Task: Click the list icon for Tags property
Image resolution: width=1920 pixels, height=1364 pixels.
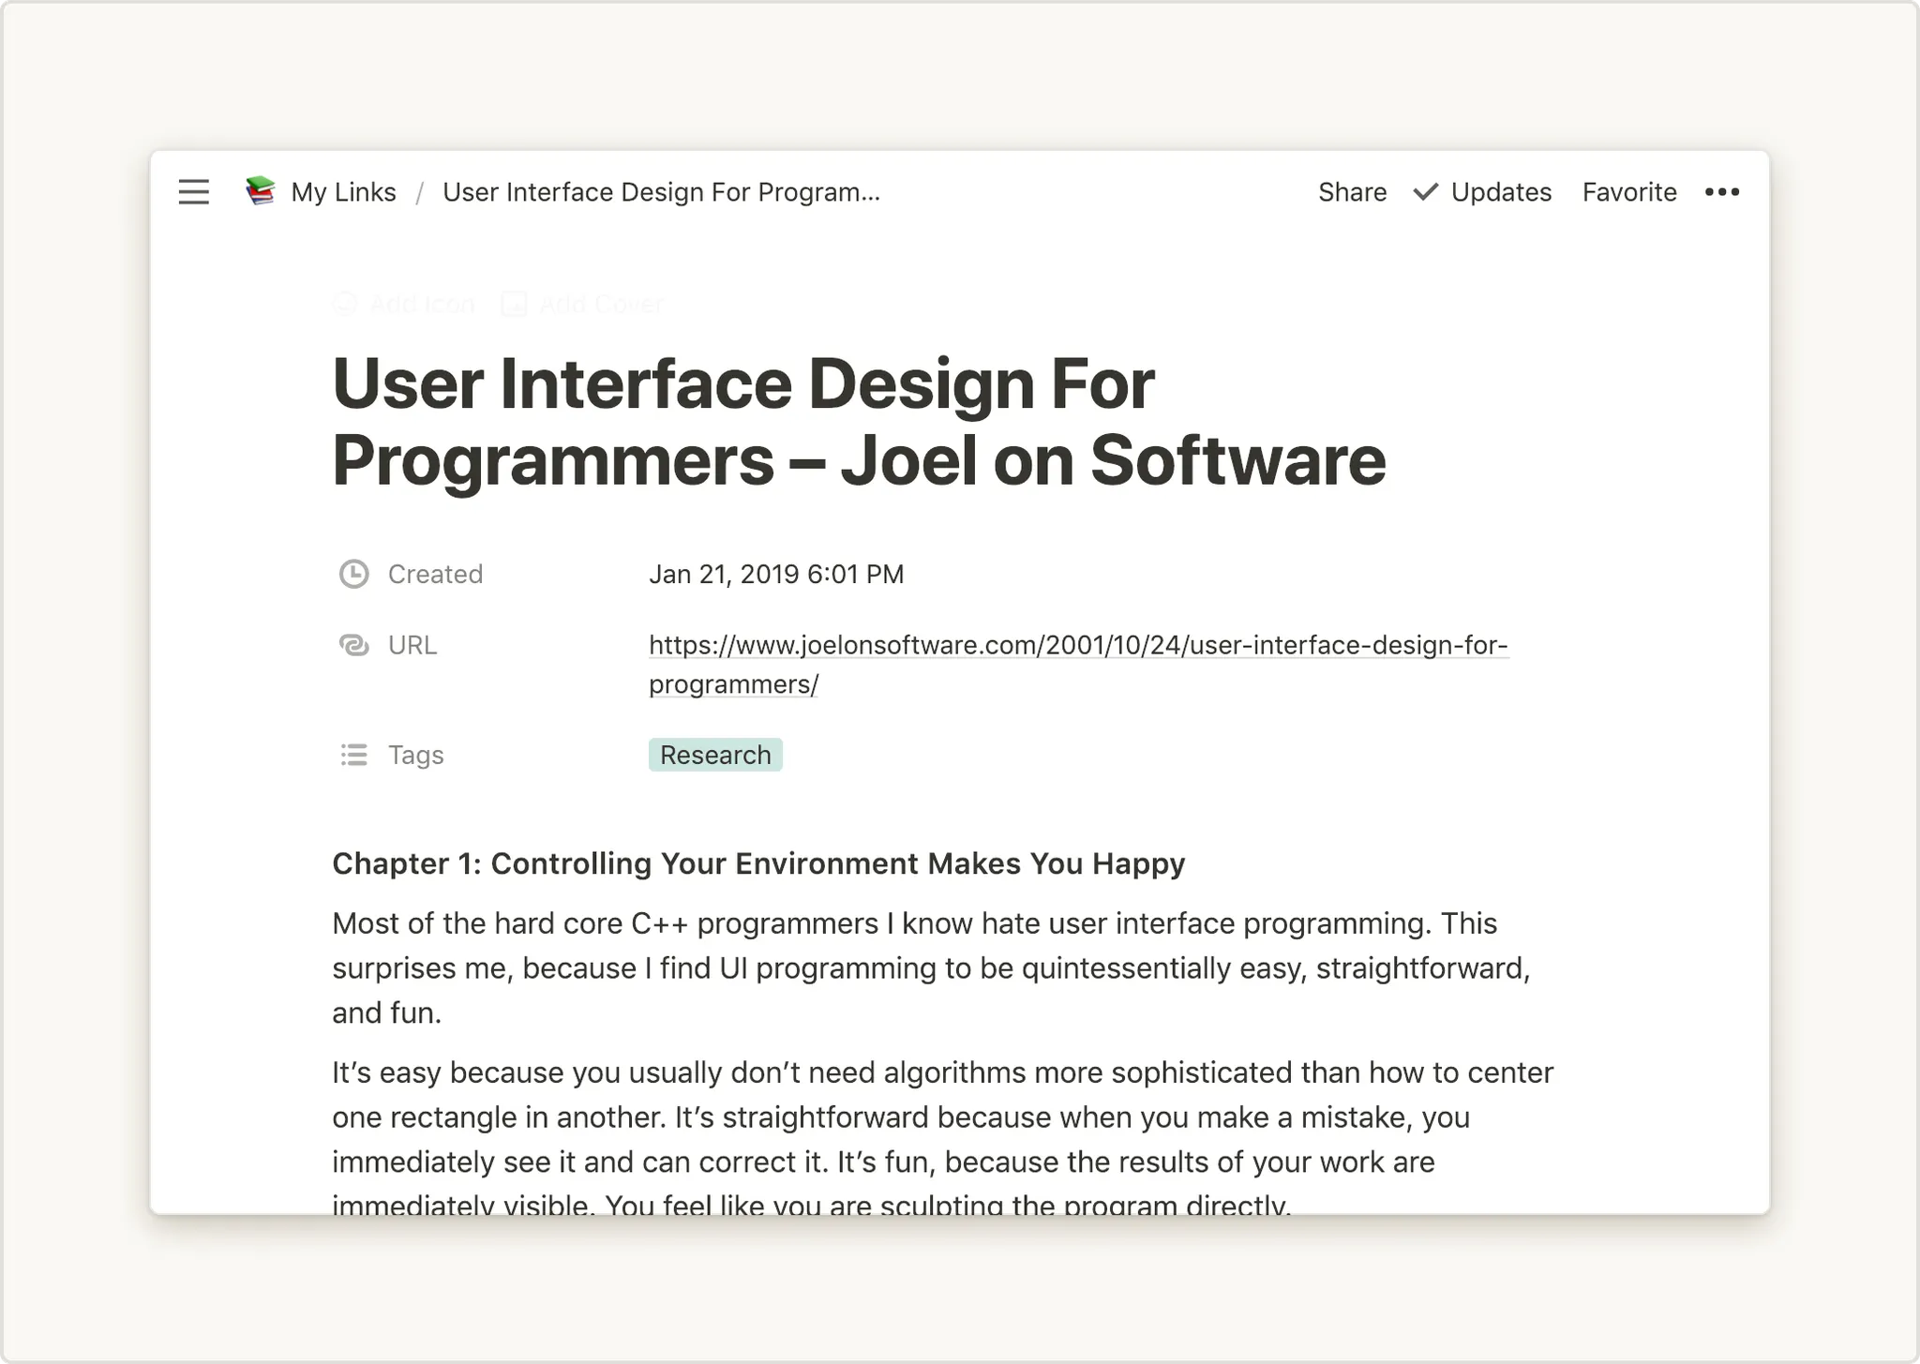Action: tap(353, 755)
